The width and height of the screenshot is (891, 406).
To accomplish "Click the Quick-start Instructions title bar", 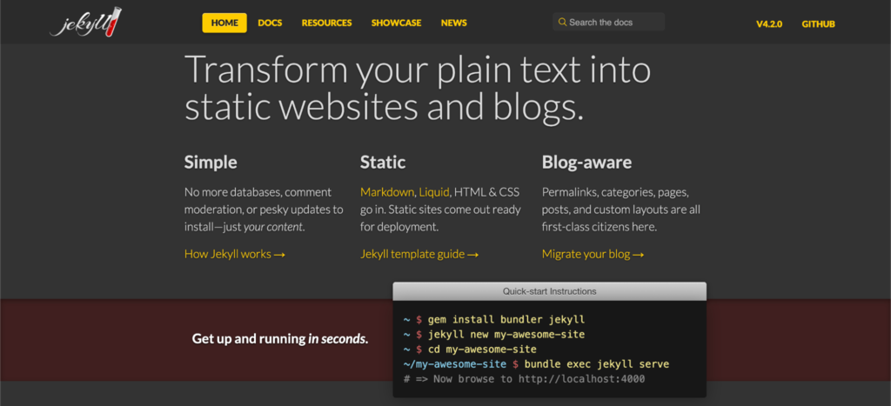I will pos(549,291).
